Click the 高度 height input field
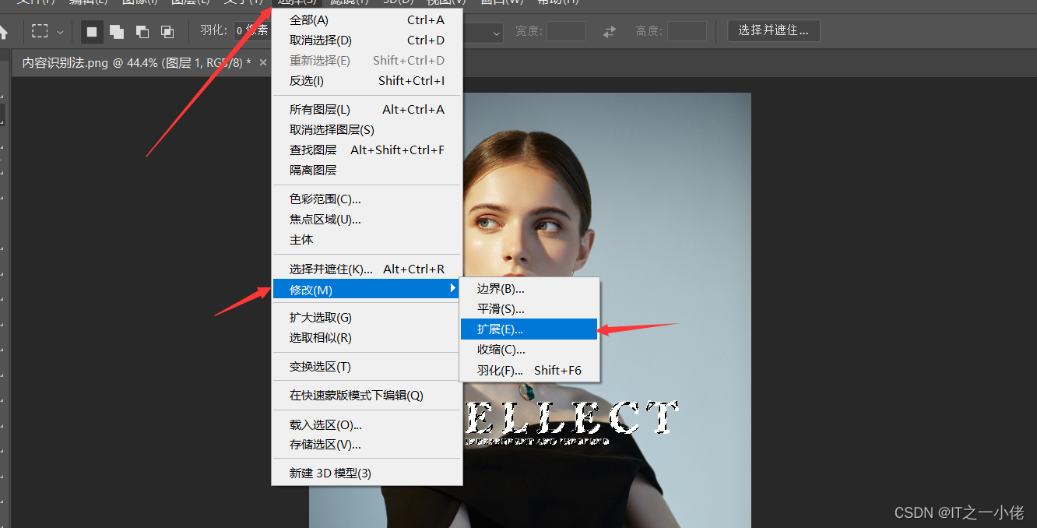The width and height of the screenshot is (1037, 528). tap(687, 31)
